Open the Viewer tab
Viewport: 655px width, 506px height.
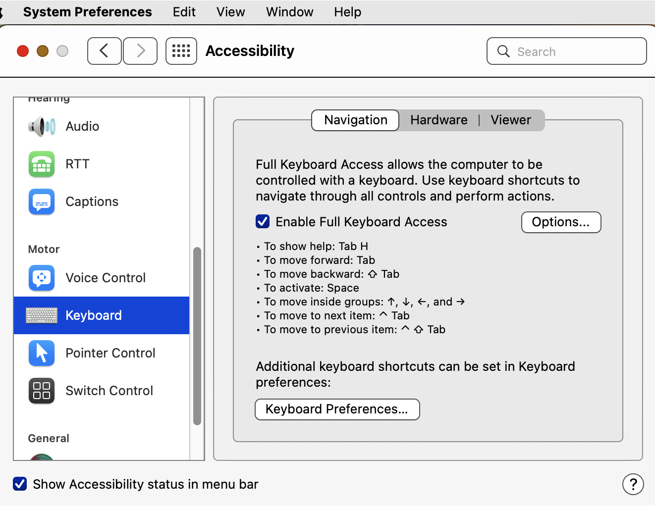click(510, 120)
